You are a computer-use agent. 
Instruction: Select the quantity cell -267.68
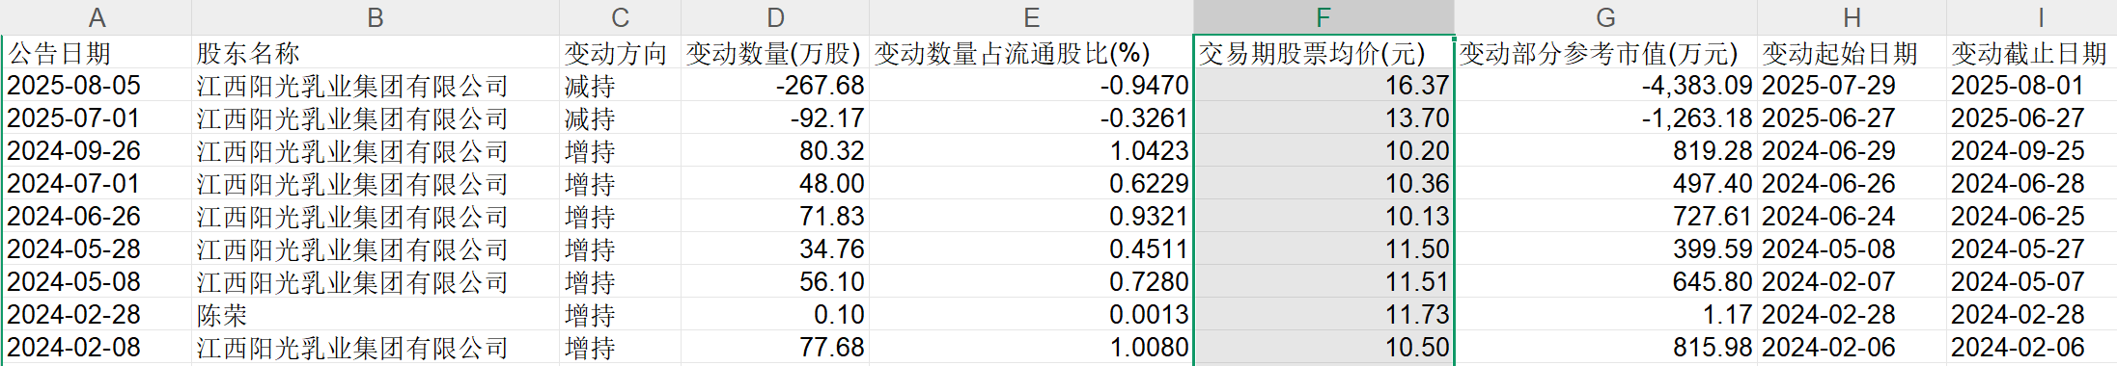point(775,86)
